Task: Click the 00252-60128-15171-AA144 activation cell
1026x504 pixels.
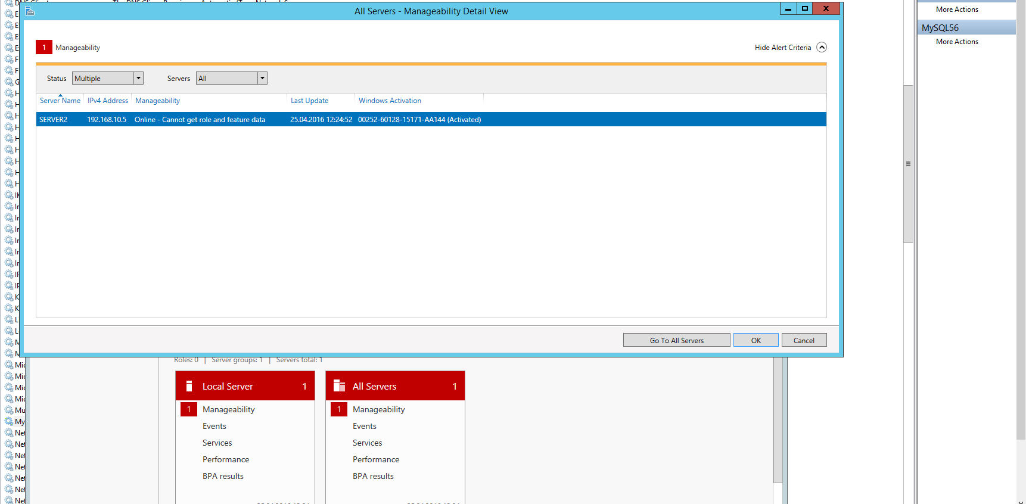Action: tap(419, 120)
